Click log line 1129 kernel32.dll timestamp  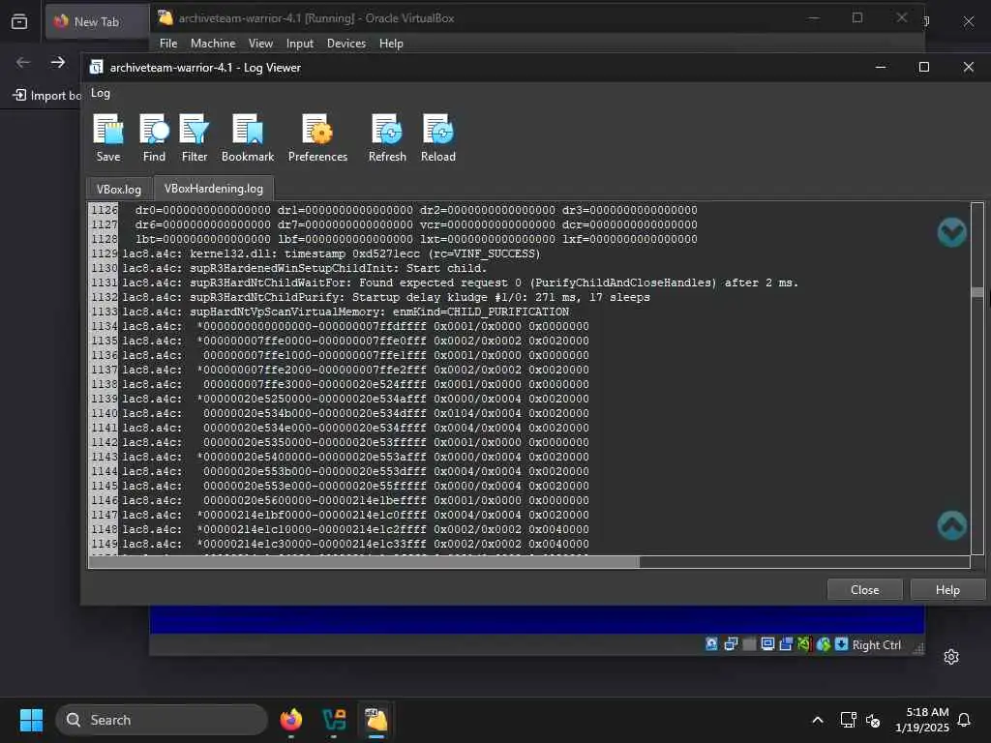click(331, 253)
